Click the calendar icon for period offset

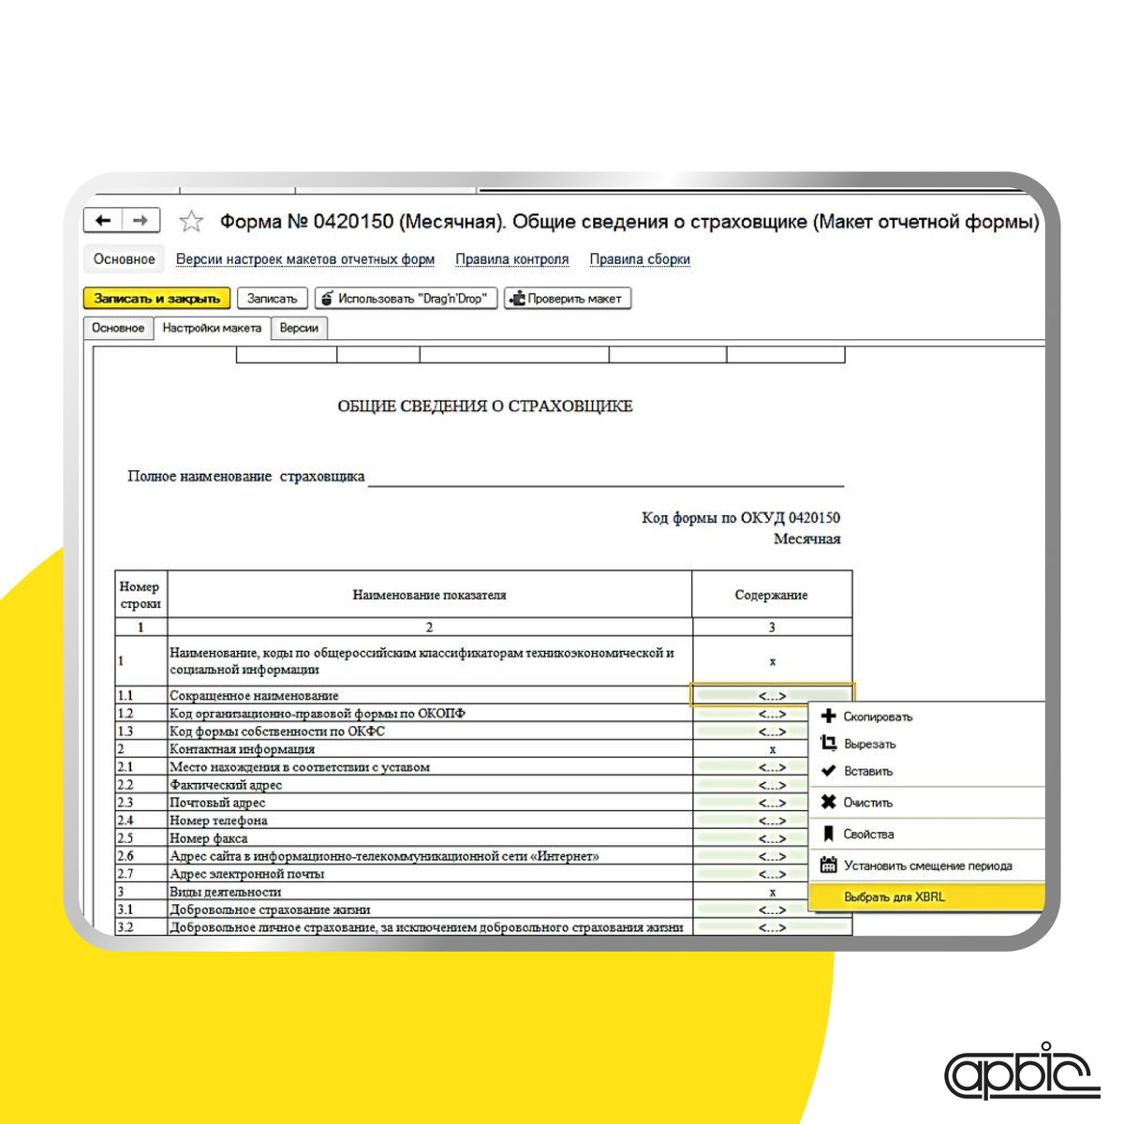(x=828, y=865)
